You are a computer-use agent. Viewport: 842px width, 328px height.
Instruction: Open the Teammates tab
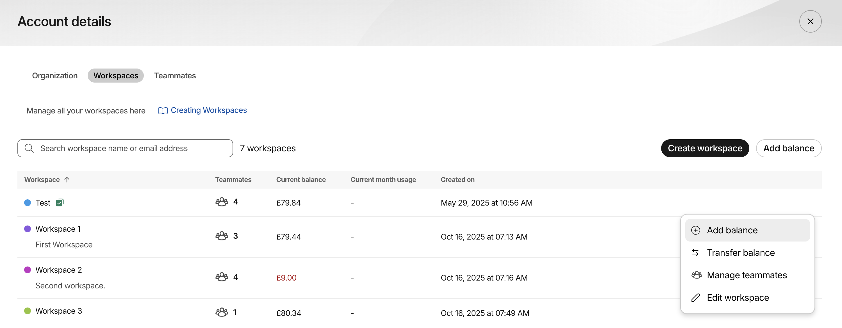point(175,76)
